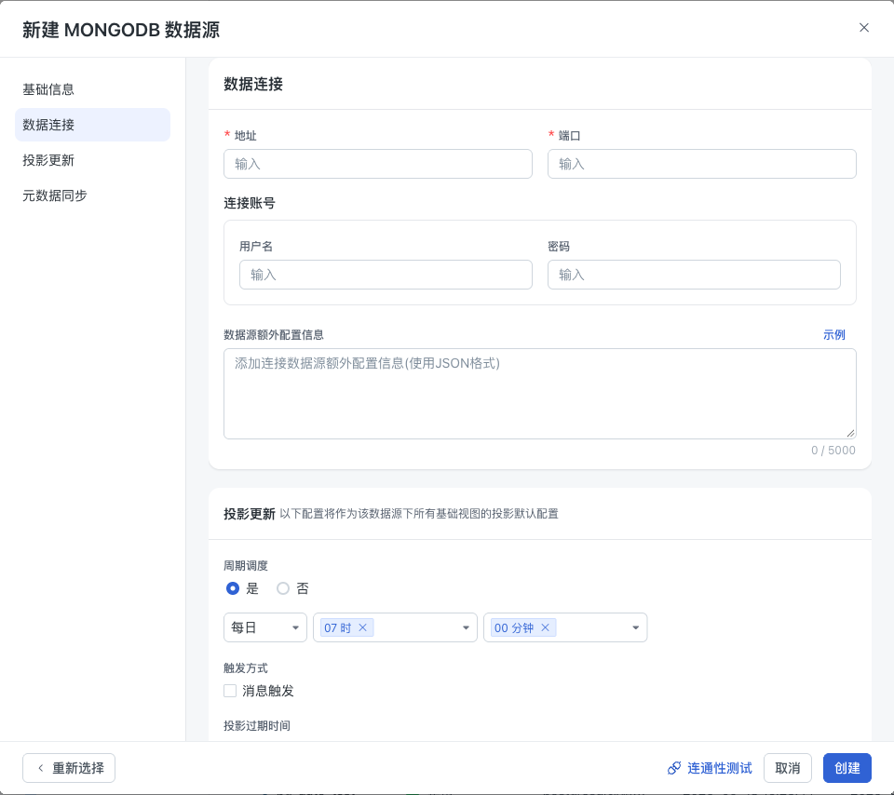Open the 每日 frequency dropdown

click(265, 627)
